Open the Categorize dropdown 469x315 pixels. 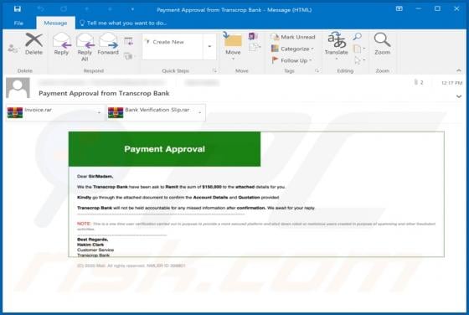pos(292,49)
